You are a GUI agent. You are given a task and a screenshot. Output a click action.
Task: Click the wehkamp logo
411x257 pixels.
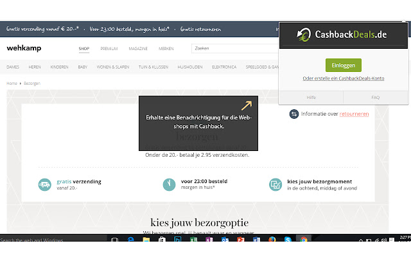24,48
